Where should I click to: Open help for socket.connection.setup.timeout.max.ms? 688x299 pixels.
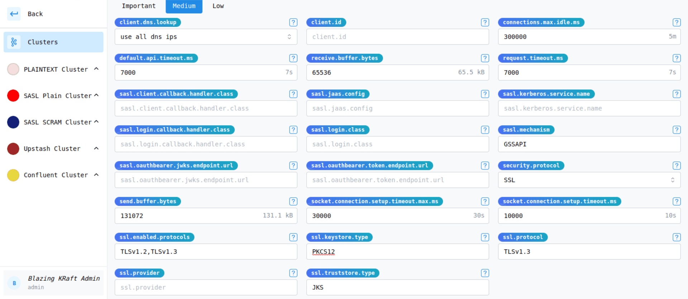[485, 201]
